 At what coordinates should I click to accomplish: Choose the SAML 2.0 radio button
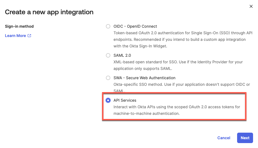click(108, 55)
